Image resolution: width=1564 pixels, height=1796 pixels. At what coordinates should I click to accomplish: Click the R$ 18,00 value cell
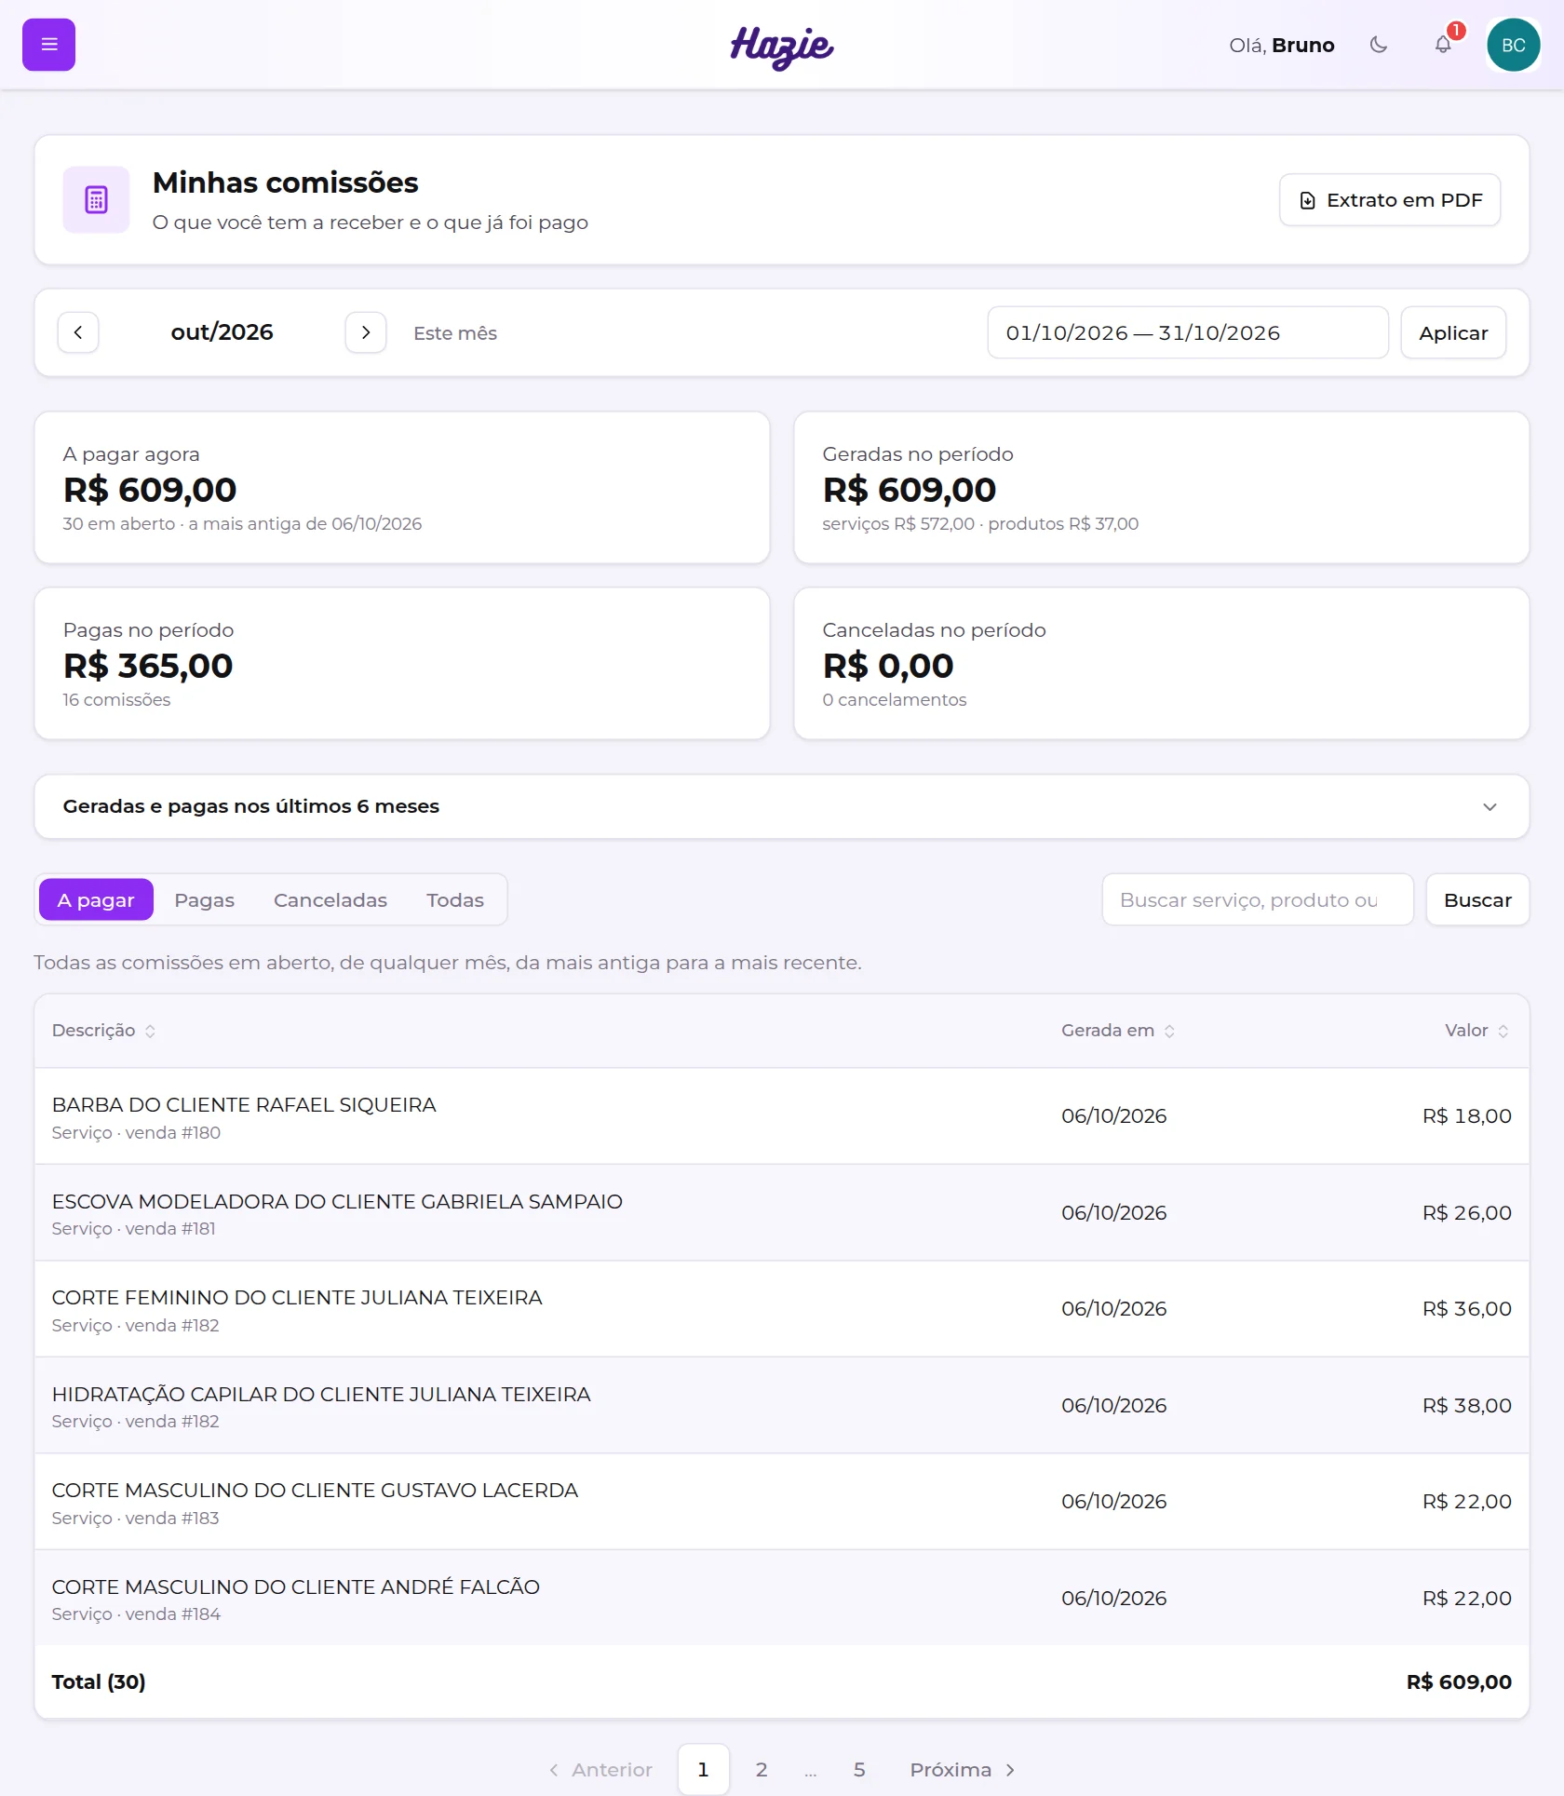tap(1467, 1116)
